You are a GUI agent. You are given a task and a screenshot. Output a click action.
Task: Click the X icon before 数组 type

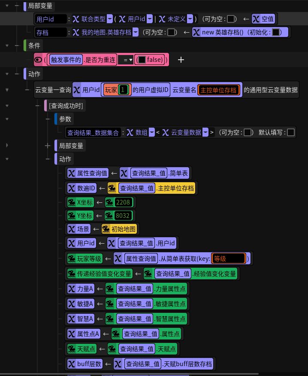(x=130, y=132)
